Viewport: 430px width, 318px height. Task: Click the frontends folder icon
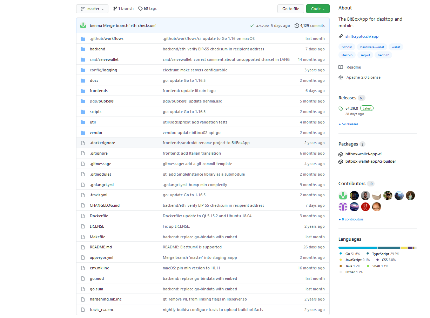click(83, 91)
